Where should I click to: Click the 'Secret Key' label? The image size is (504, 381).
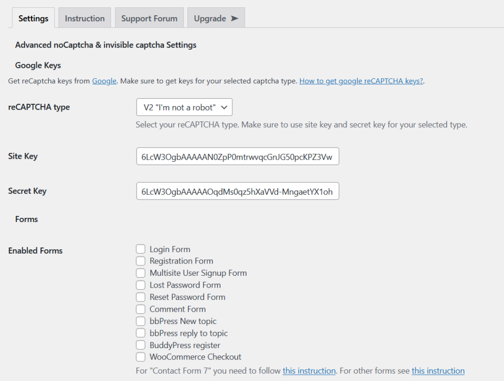pos(28,191)
